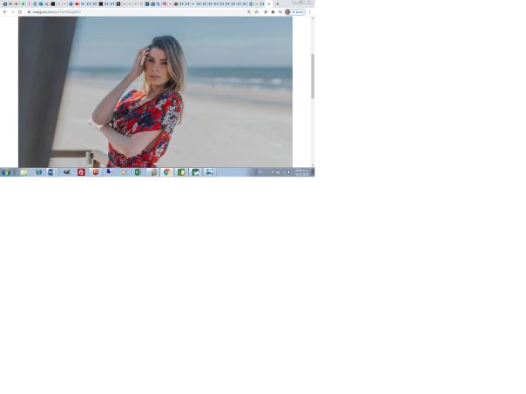Open a new browser tab
The height and width of the screenshot is (394, 526).
coord(278,3)
